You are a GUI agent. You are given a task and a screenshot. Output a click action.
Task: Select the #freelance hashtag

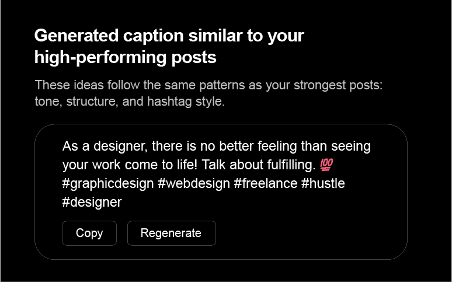tap(265, 183)
